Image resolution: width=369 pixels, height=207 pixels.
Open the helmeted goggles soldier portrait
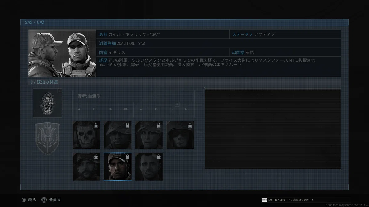click(180, 135)
